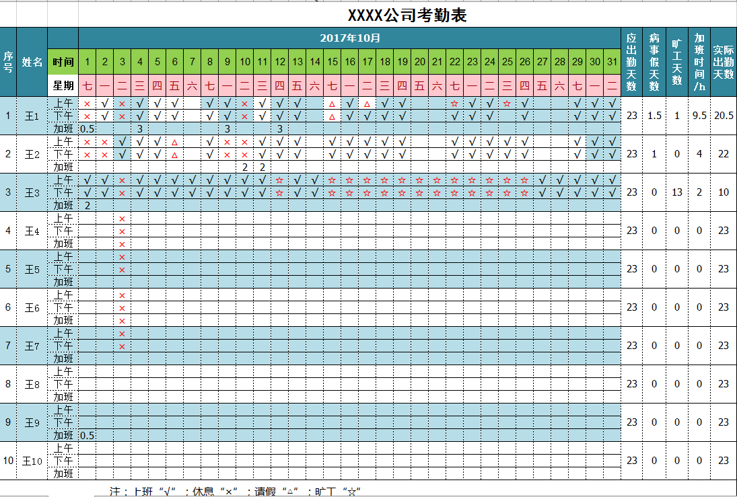The width and height of the screenshot is (737, 497).
Task: Click 王1's day 1 overtime value 0.5
Action: [87, 128]
